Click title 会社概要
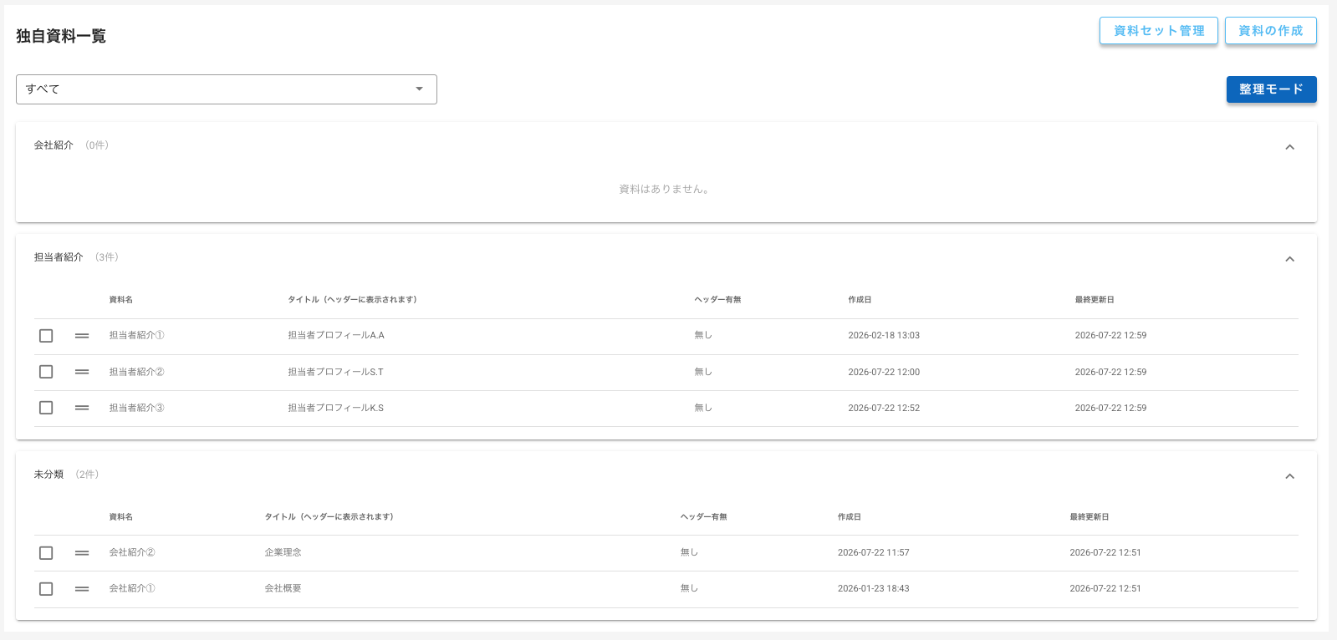 tap(283, 589)
